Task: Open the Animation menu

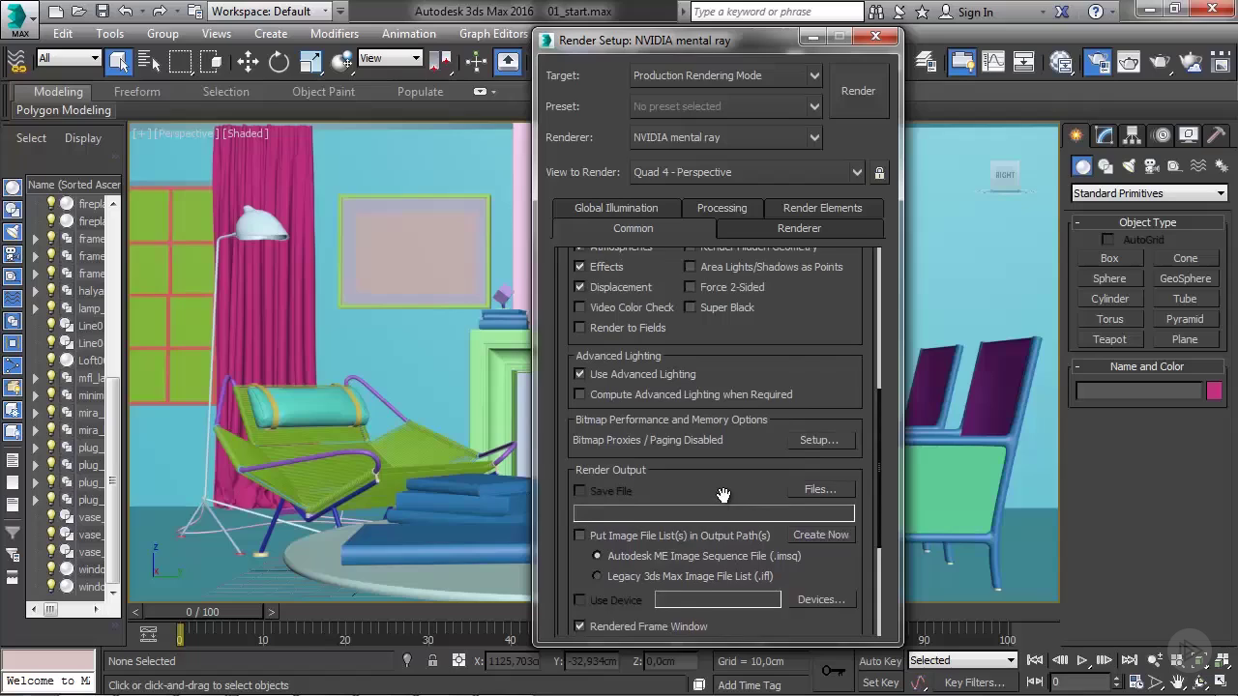Action: (409, 33)
